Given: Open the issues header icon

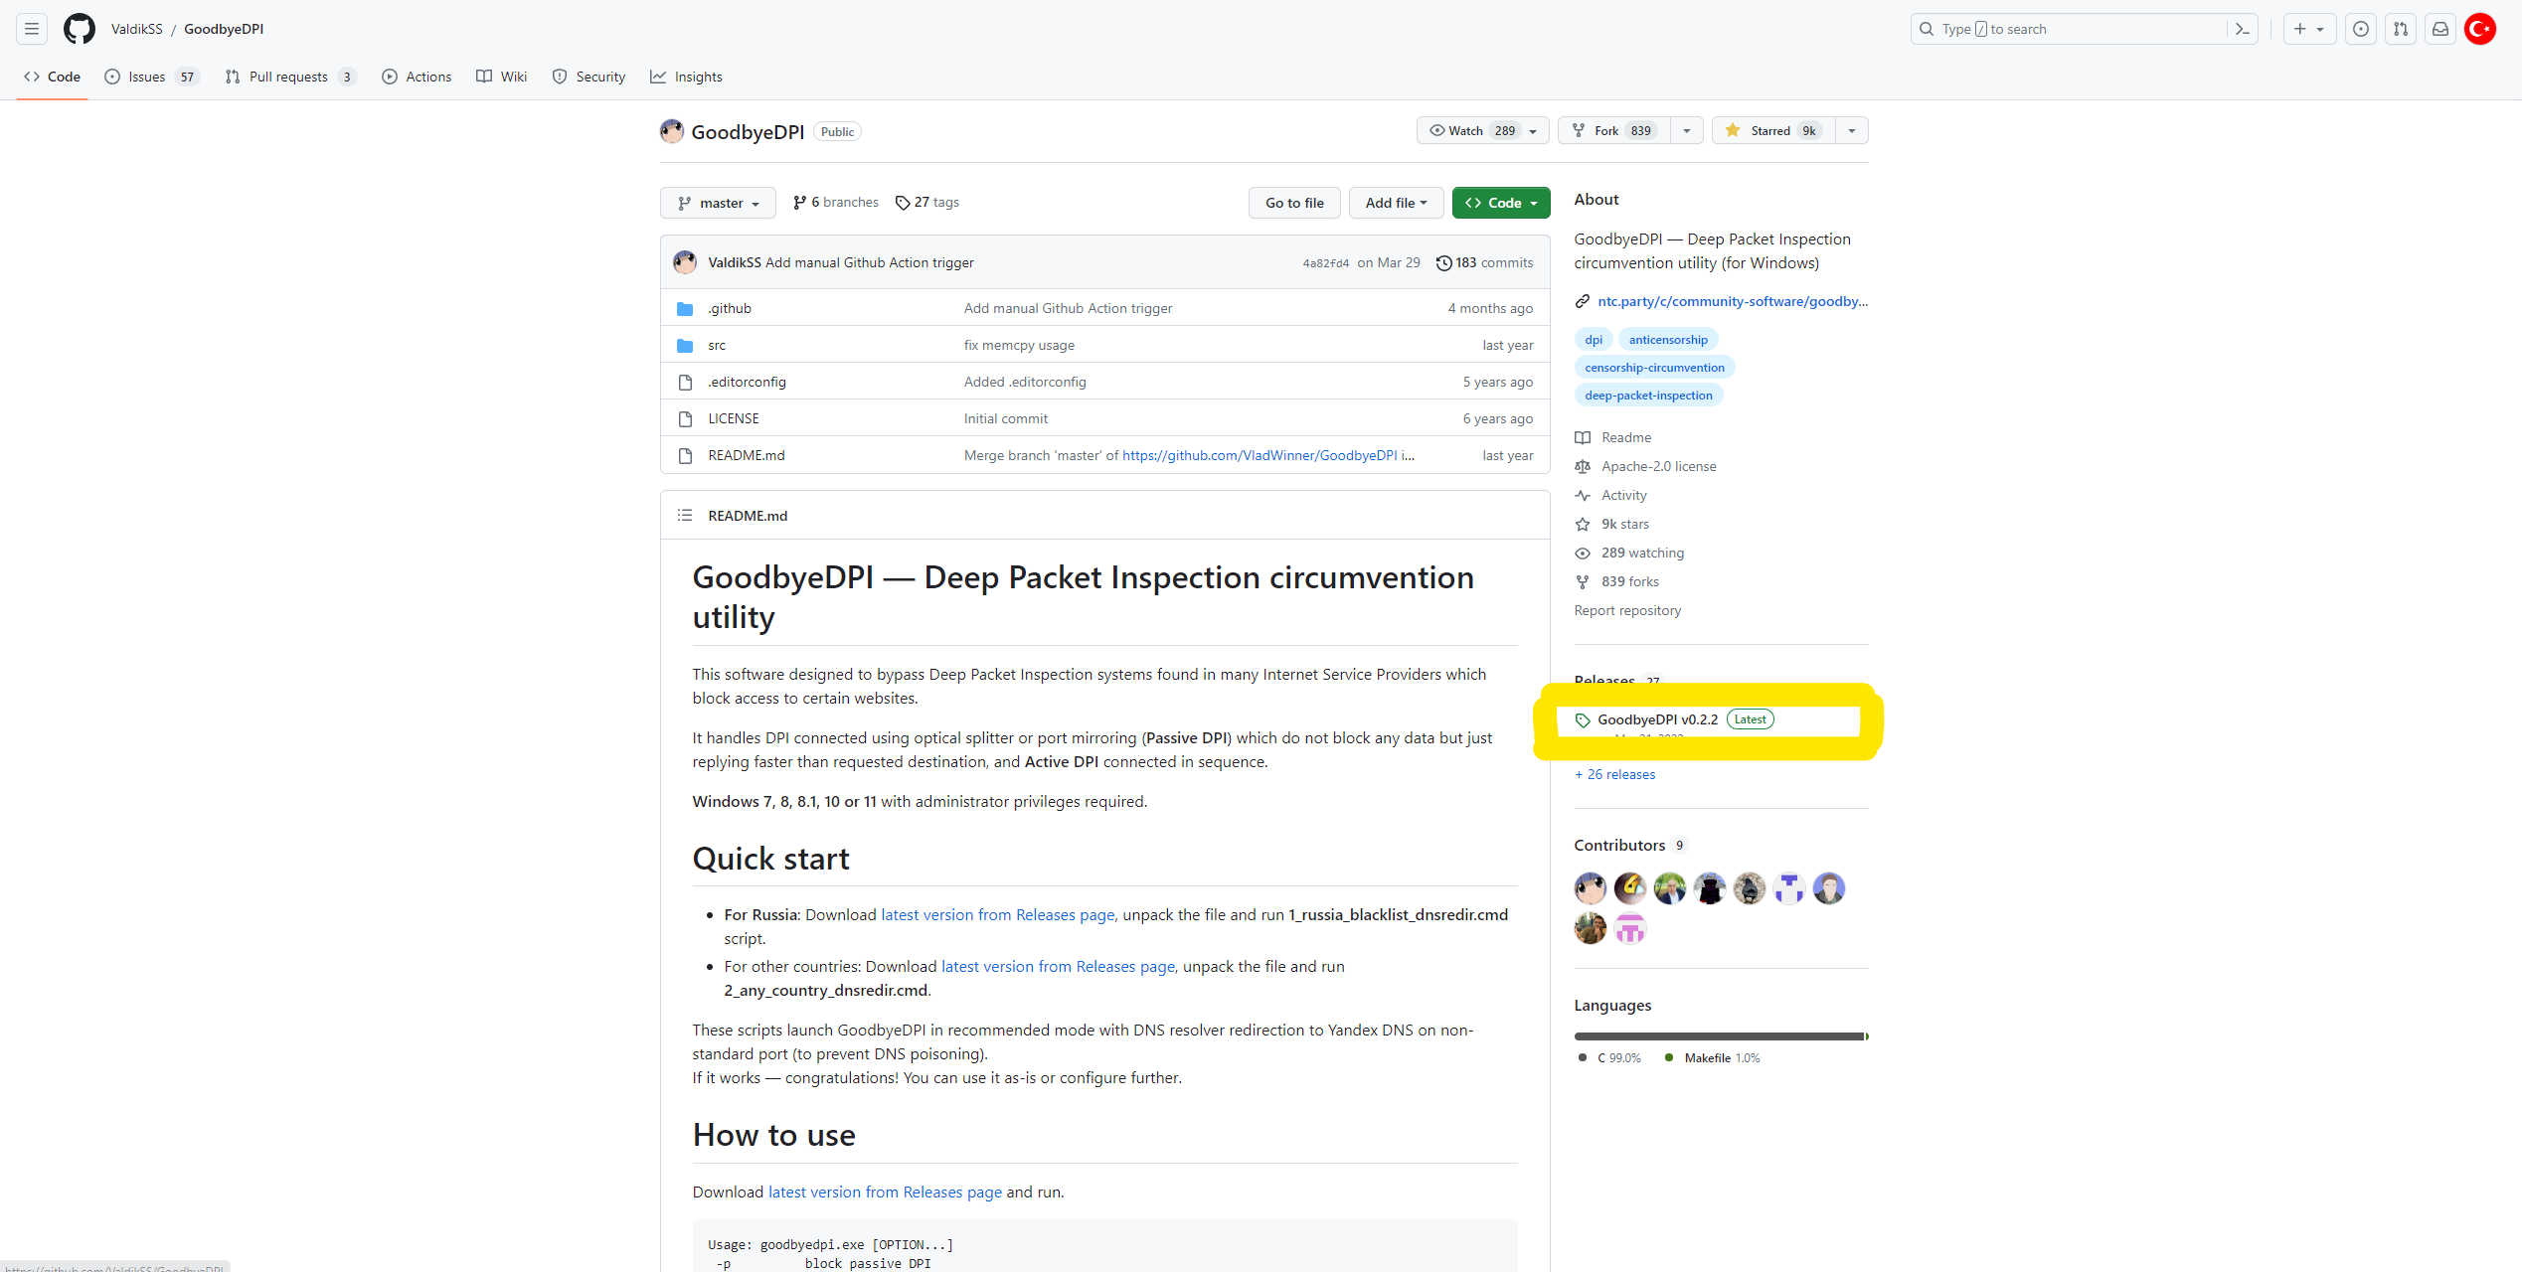Looking at the screenshot, I should click(x=2361, y=29).
